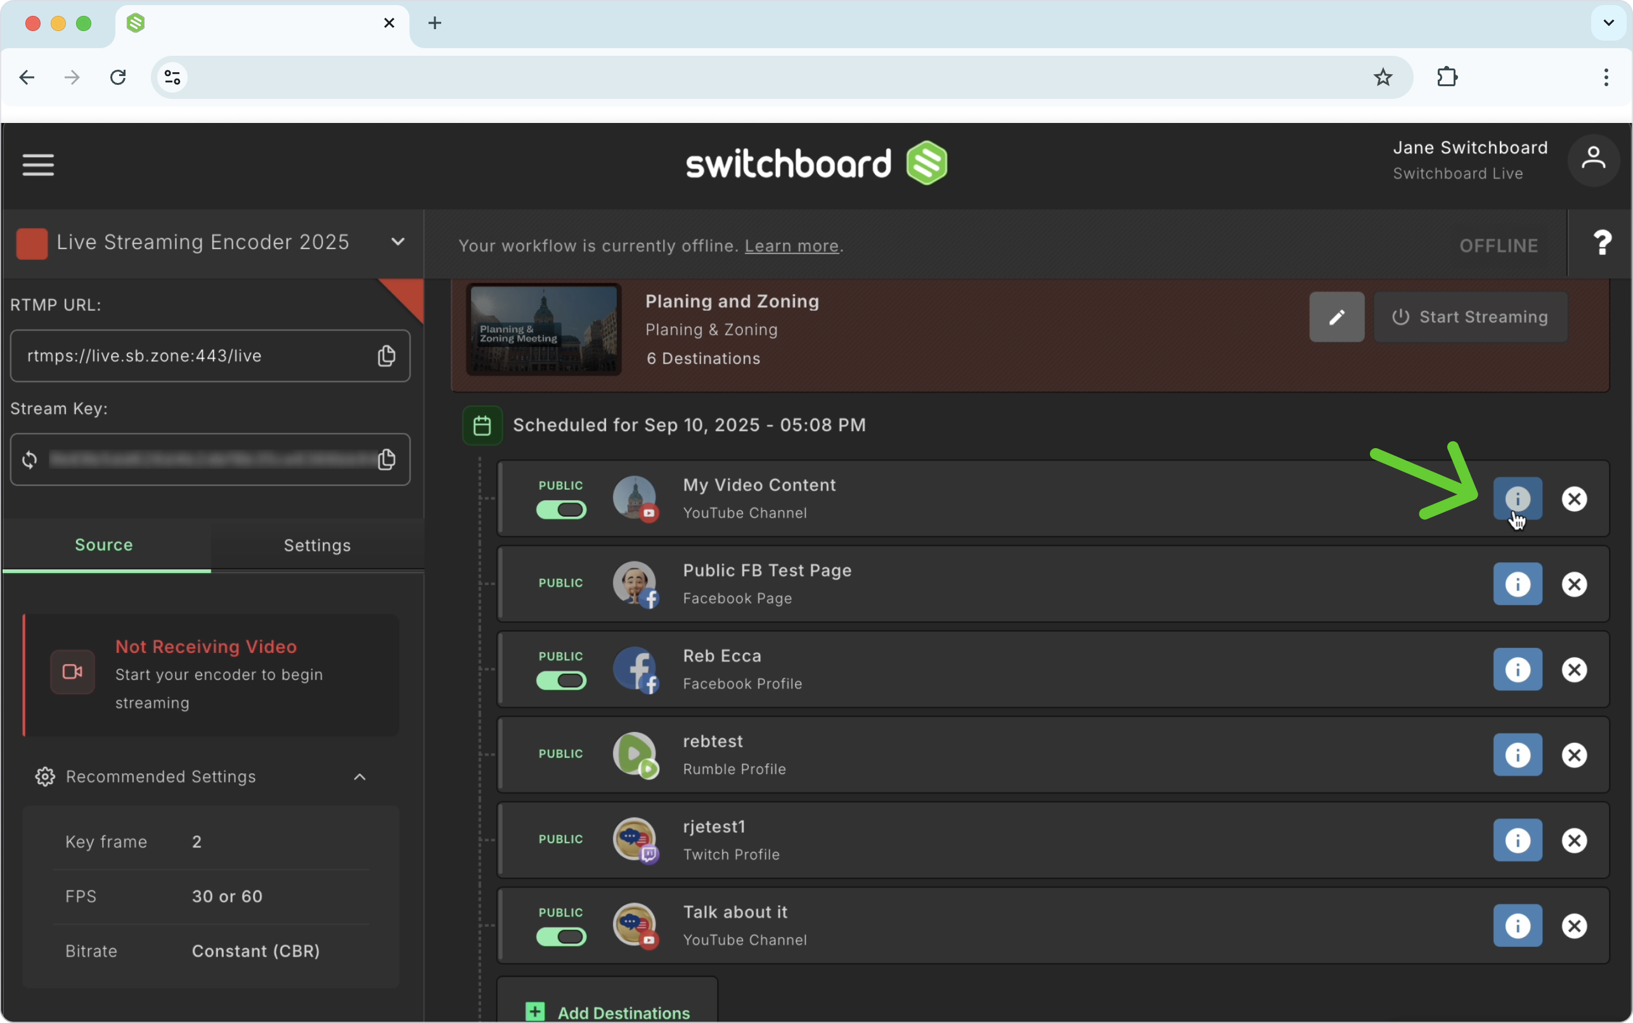Toggle My Video Content public switch

[562, 510]
